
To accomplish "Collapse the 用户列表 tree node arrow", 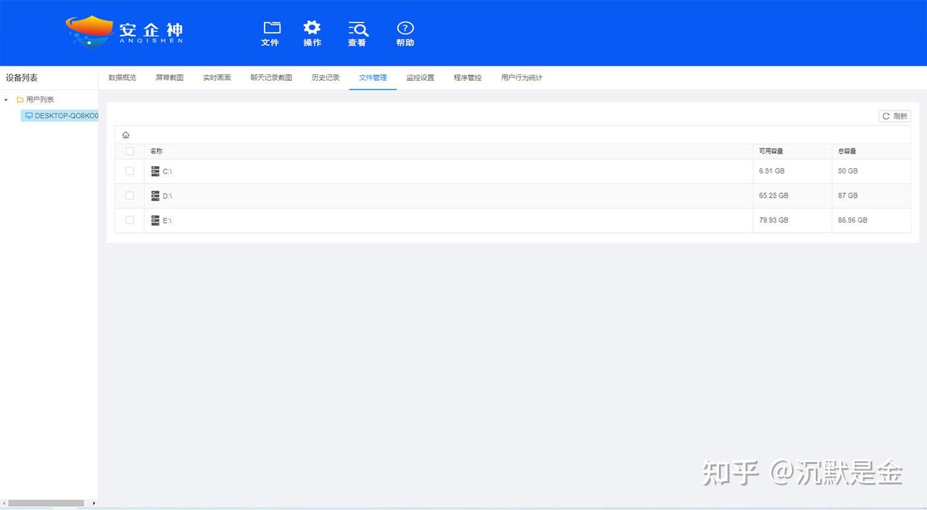I will coord(6,100).
